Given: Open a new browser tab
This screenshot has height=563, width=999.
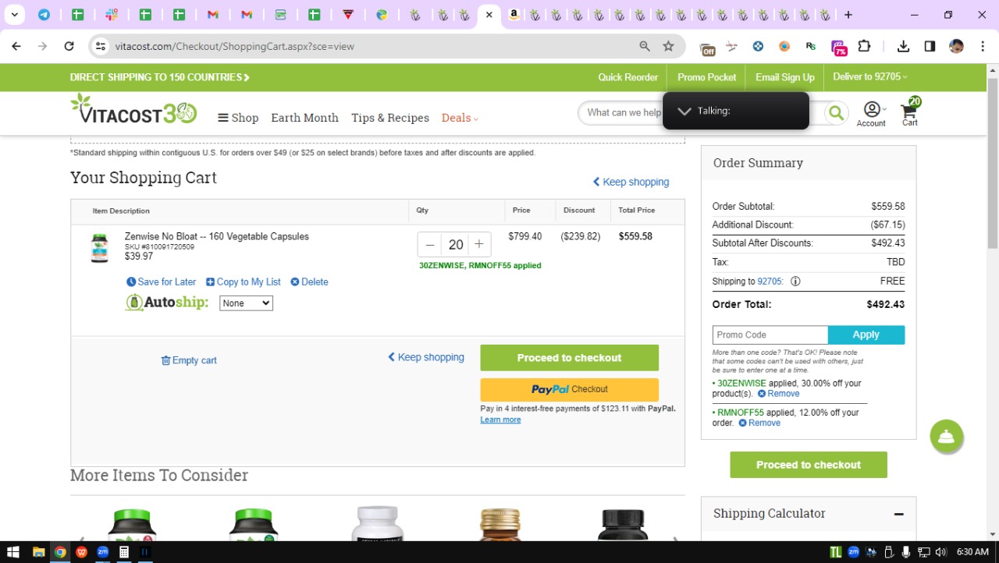Looking at the screenshot, I should point(848,15).
